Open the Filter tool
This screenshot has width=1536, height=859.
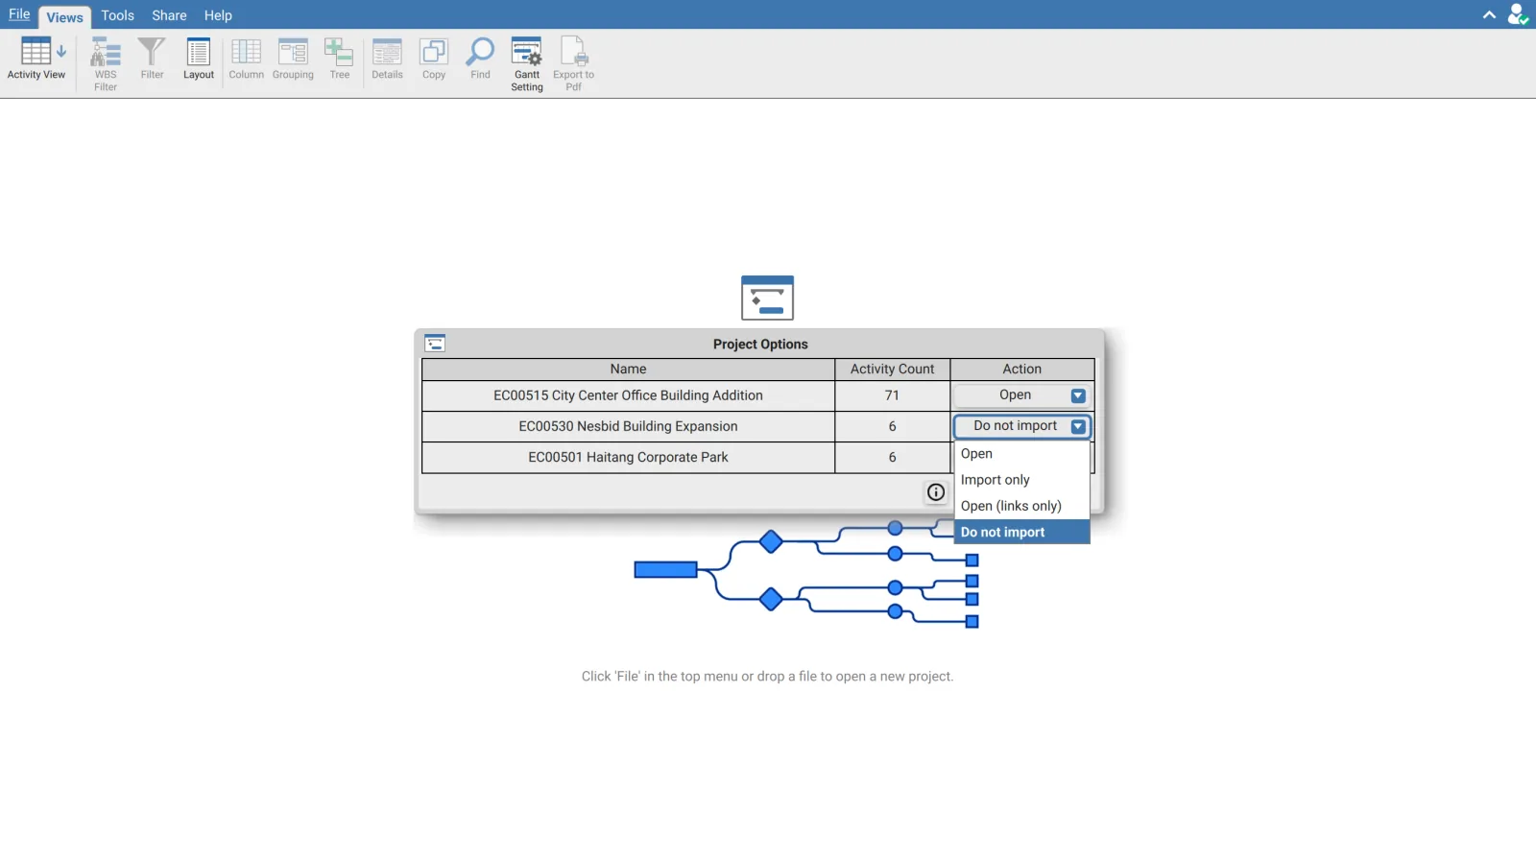tap(152, 60)
